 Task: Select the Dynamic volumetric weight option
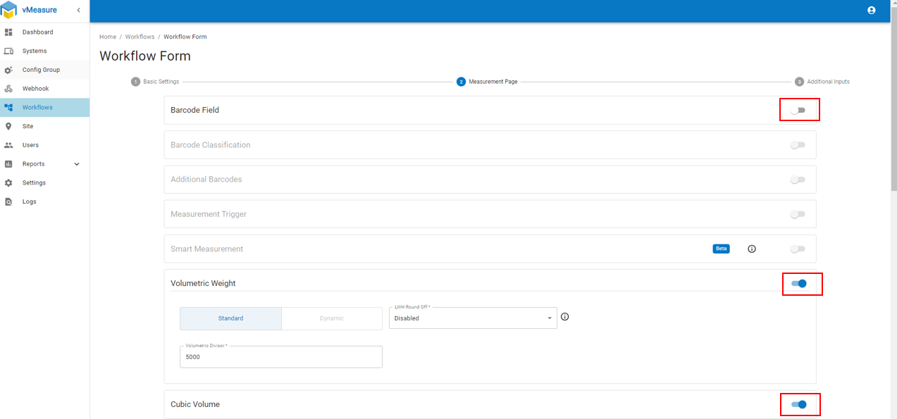point(332,318)
